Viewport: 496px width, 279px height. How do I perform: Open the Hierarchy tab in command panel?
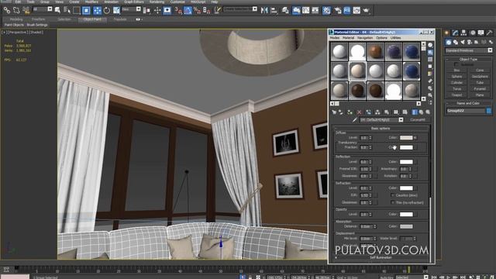pos(463,33)
